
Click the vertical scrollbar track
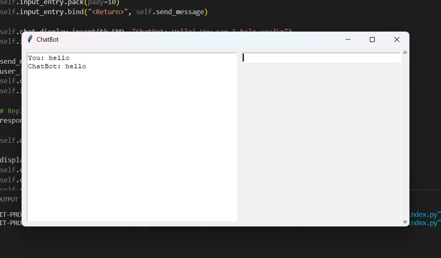(405, 137)
